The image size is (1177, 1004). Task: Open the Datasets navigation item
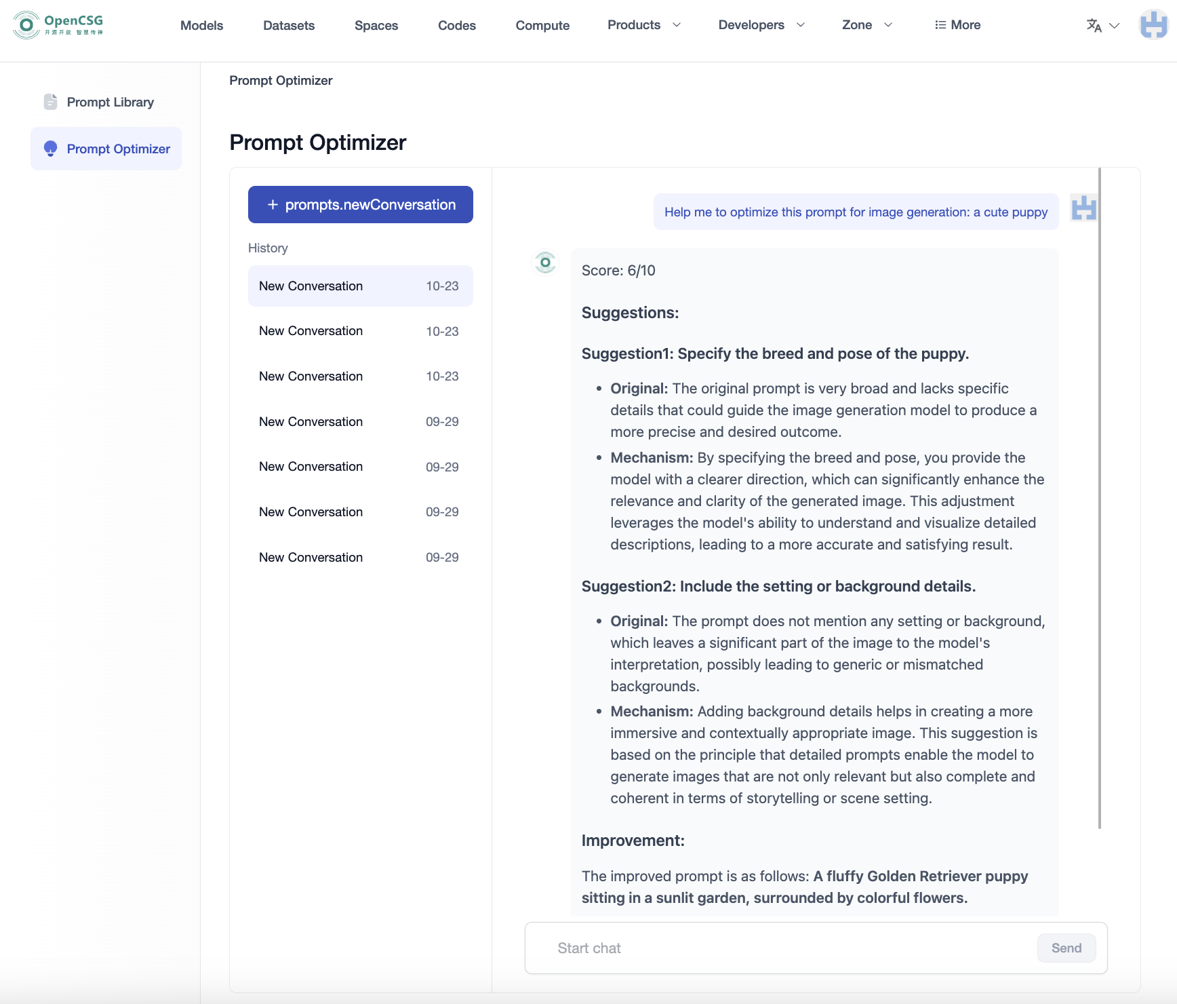(289, 26)
